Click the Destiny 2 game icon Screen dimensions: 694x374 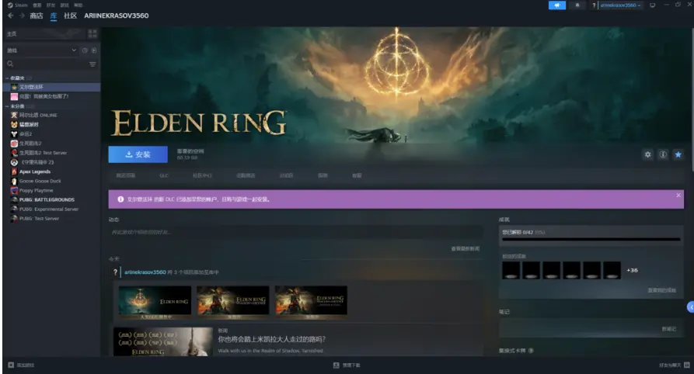(14, 134)
